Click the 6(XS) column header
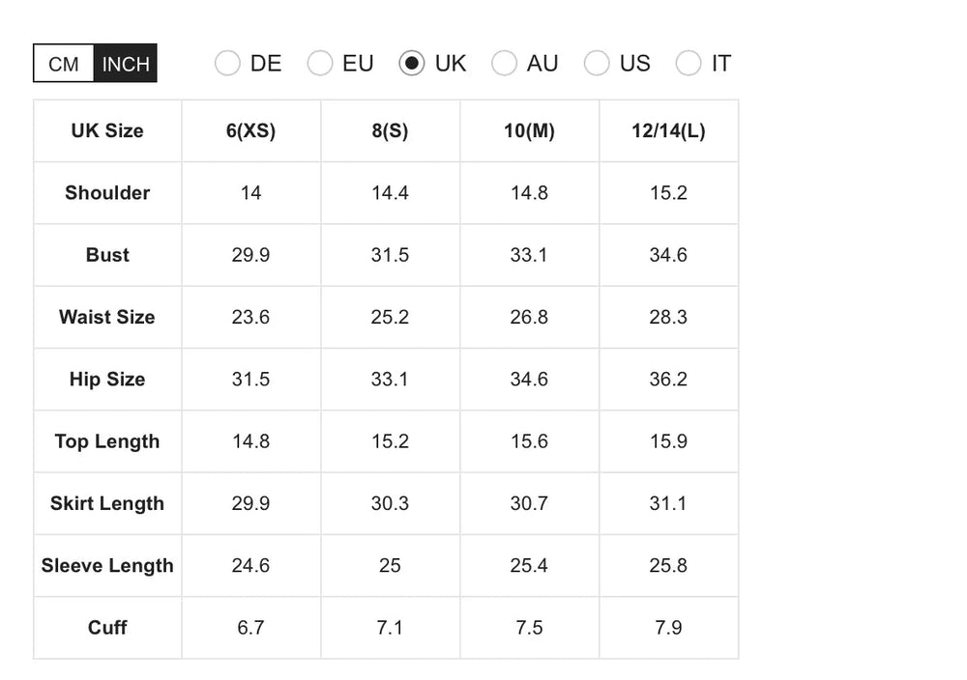 [251, 130]
